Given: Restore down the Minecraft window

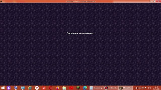Looking at the screenshot, I should coord(154,1).
